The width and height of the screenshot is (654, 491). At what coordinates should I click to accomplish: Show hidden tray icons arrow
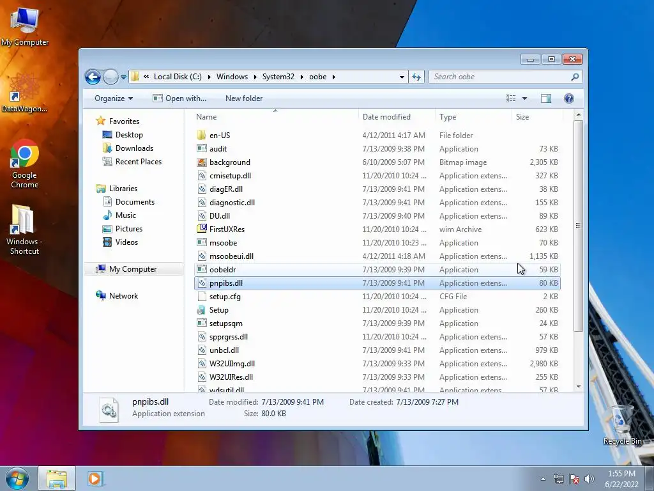(x=543, y=479)
